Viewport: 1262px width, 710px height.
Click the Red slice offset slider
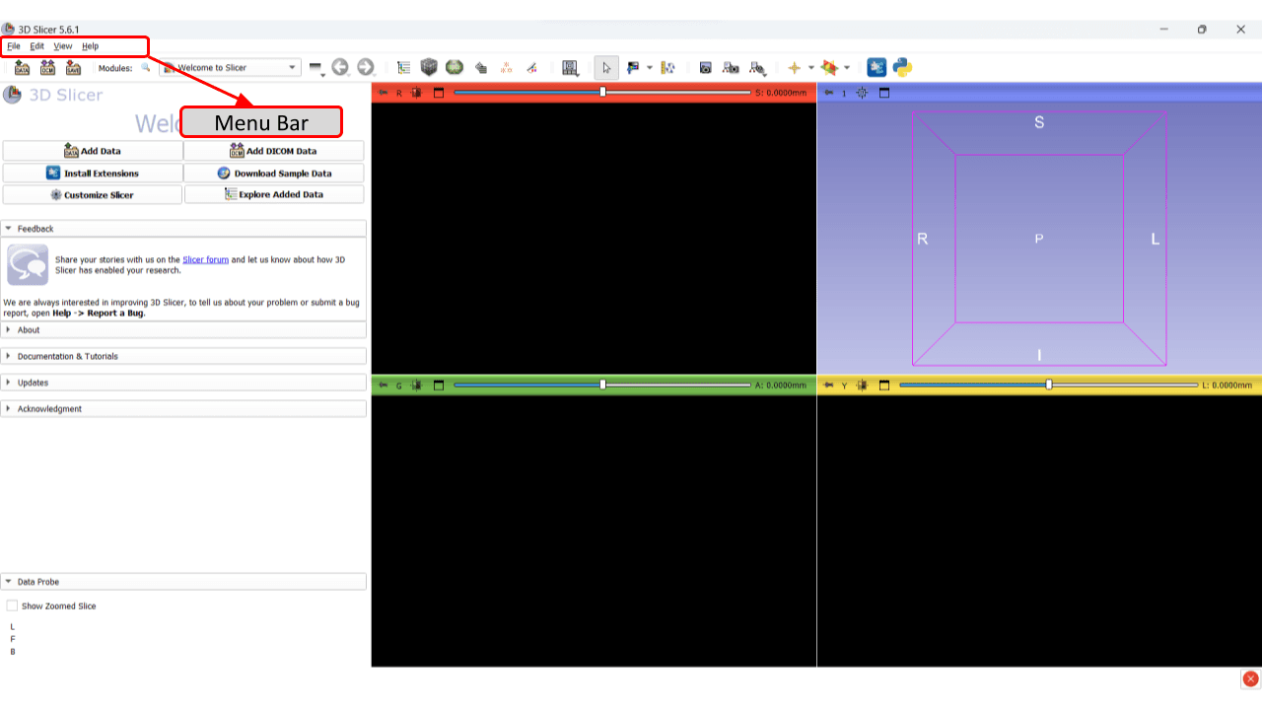602,93
